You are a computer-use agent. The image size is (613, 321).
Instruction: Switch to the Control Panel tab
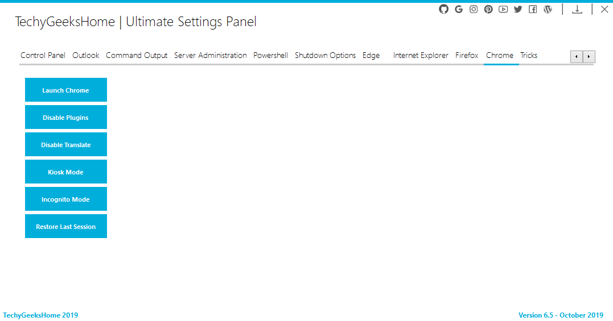click(x=43, y=55)
